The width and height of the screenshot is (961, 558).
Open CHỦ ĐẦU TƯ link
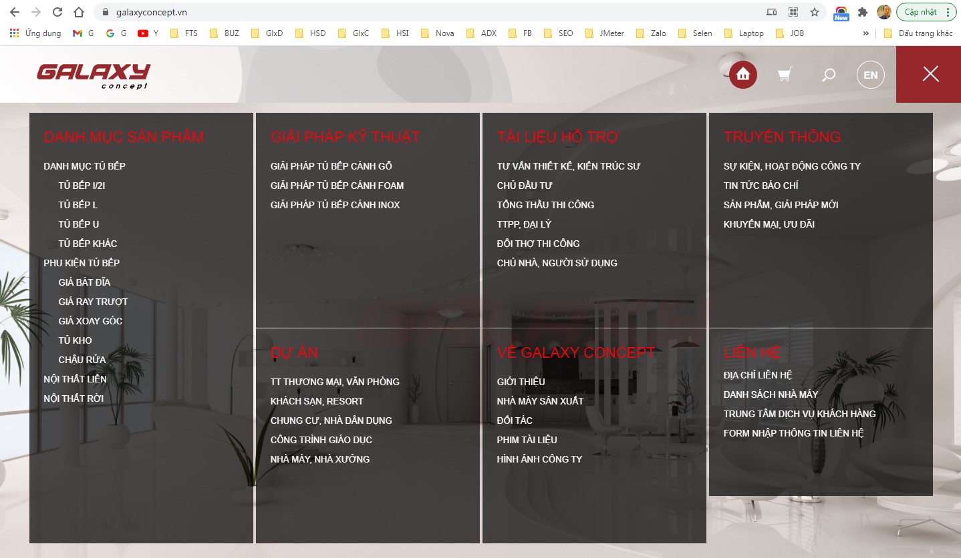[x=525, y=186]
